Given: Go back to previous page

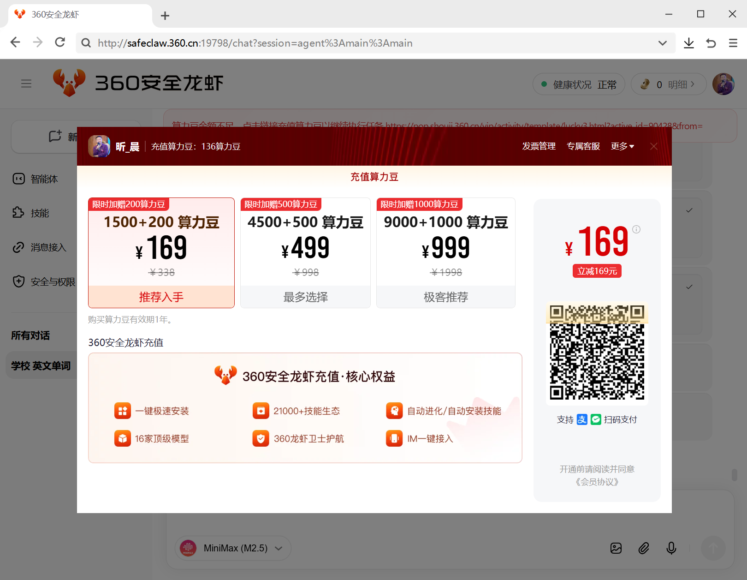Looking at the screenshot, I should point(15,42).
